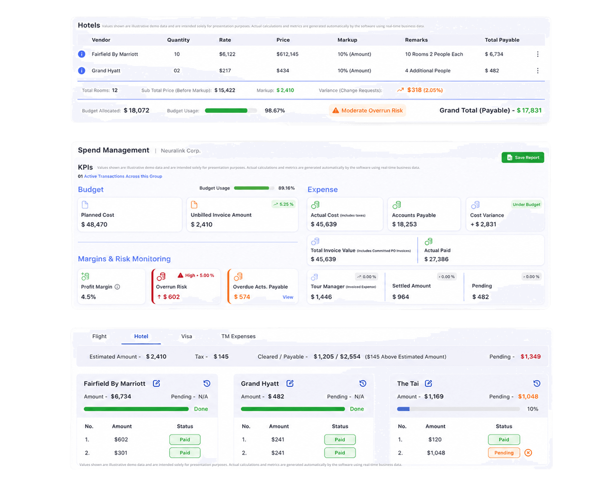Edit the Fairfield By Marriott card
This screenshot has width=614, height=481.
coord(156,383)
